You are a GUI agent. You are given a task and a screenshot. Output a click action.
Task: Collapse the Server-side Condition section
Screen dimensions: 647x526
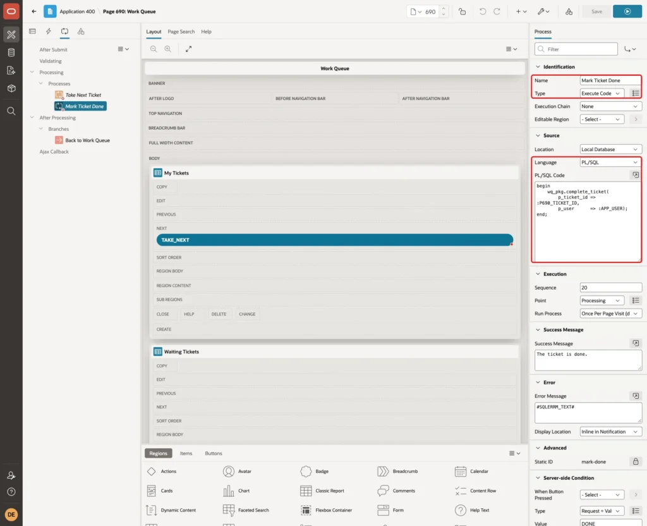click(538, 478)
